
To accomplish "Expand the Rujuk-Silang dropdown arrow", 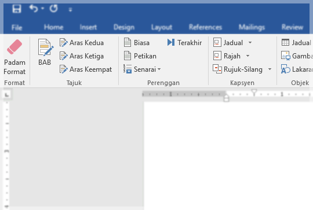I will click(x=270, y=69).
